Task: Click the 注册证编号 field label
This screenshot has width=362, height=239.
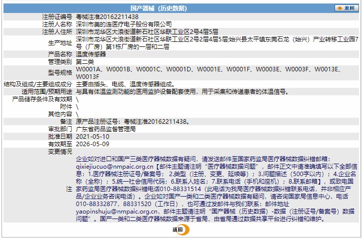Action: click(57, 17)
